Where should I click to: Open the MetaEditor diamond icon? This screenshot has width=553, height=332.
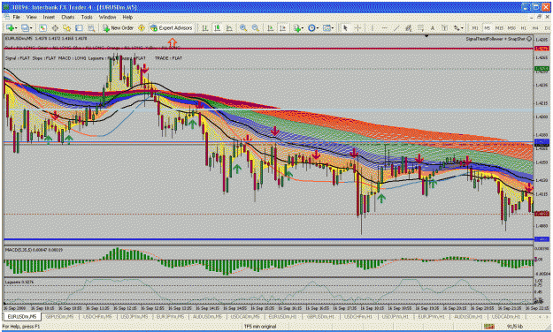point(142,27)
